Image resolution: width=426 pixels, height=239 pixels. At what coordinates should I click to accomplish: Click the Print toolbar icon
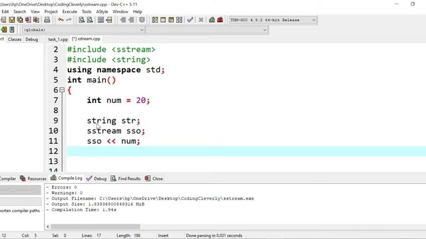point(47,20)
